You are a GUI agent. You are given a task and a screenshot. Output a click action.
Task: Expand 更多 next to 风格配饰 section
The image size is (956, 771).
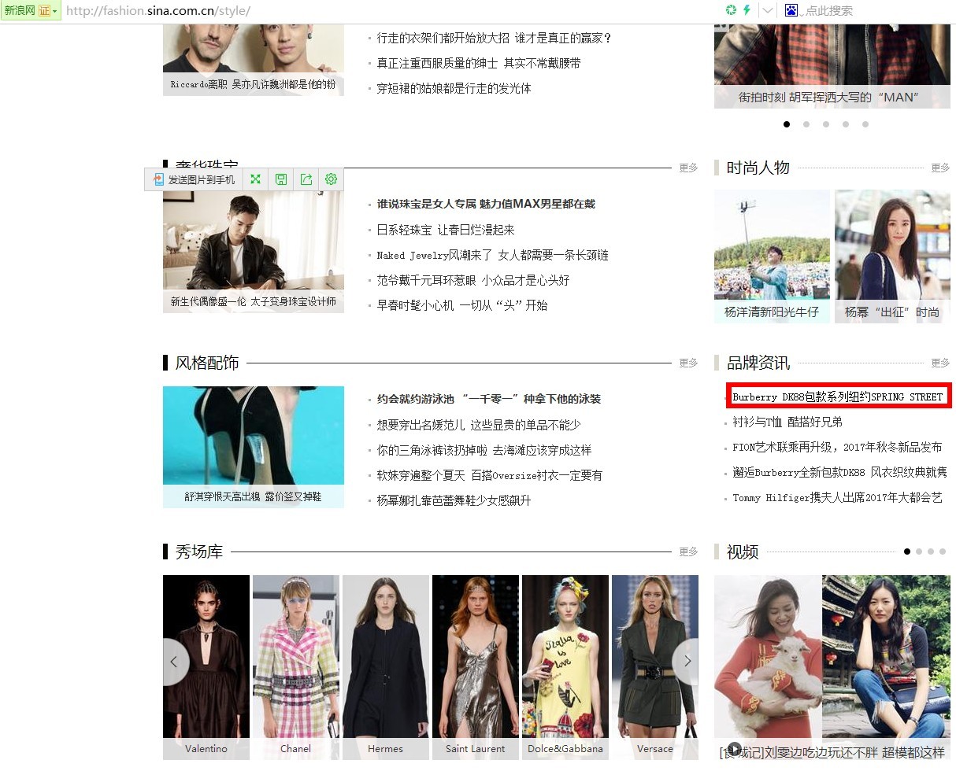click(688, 363)
